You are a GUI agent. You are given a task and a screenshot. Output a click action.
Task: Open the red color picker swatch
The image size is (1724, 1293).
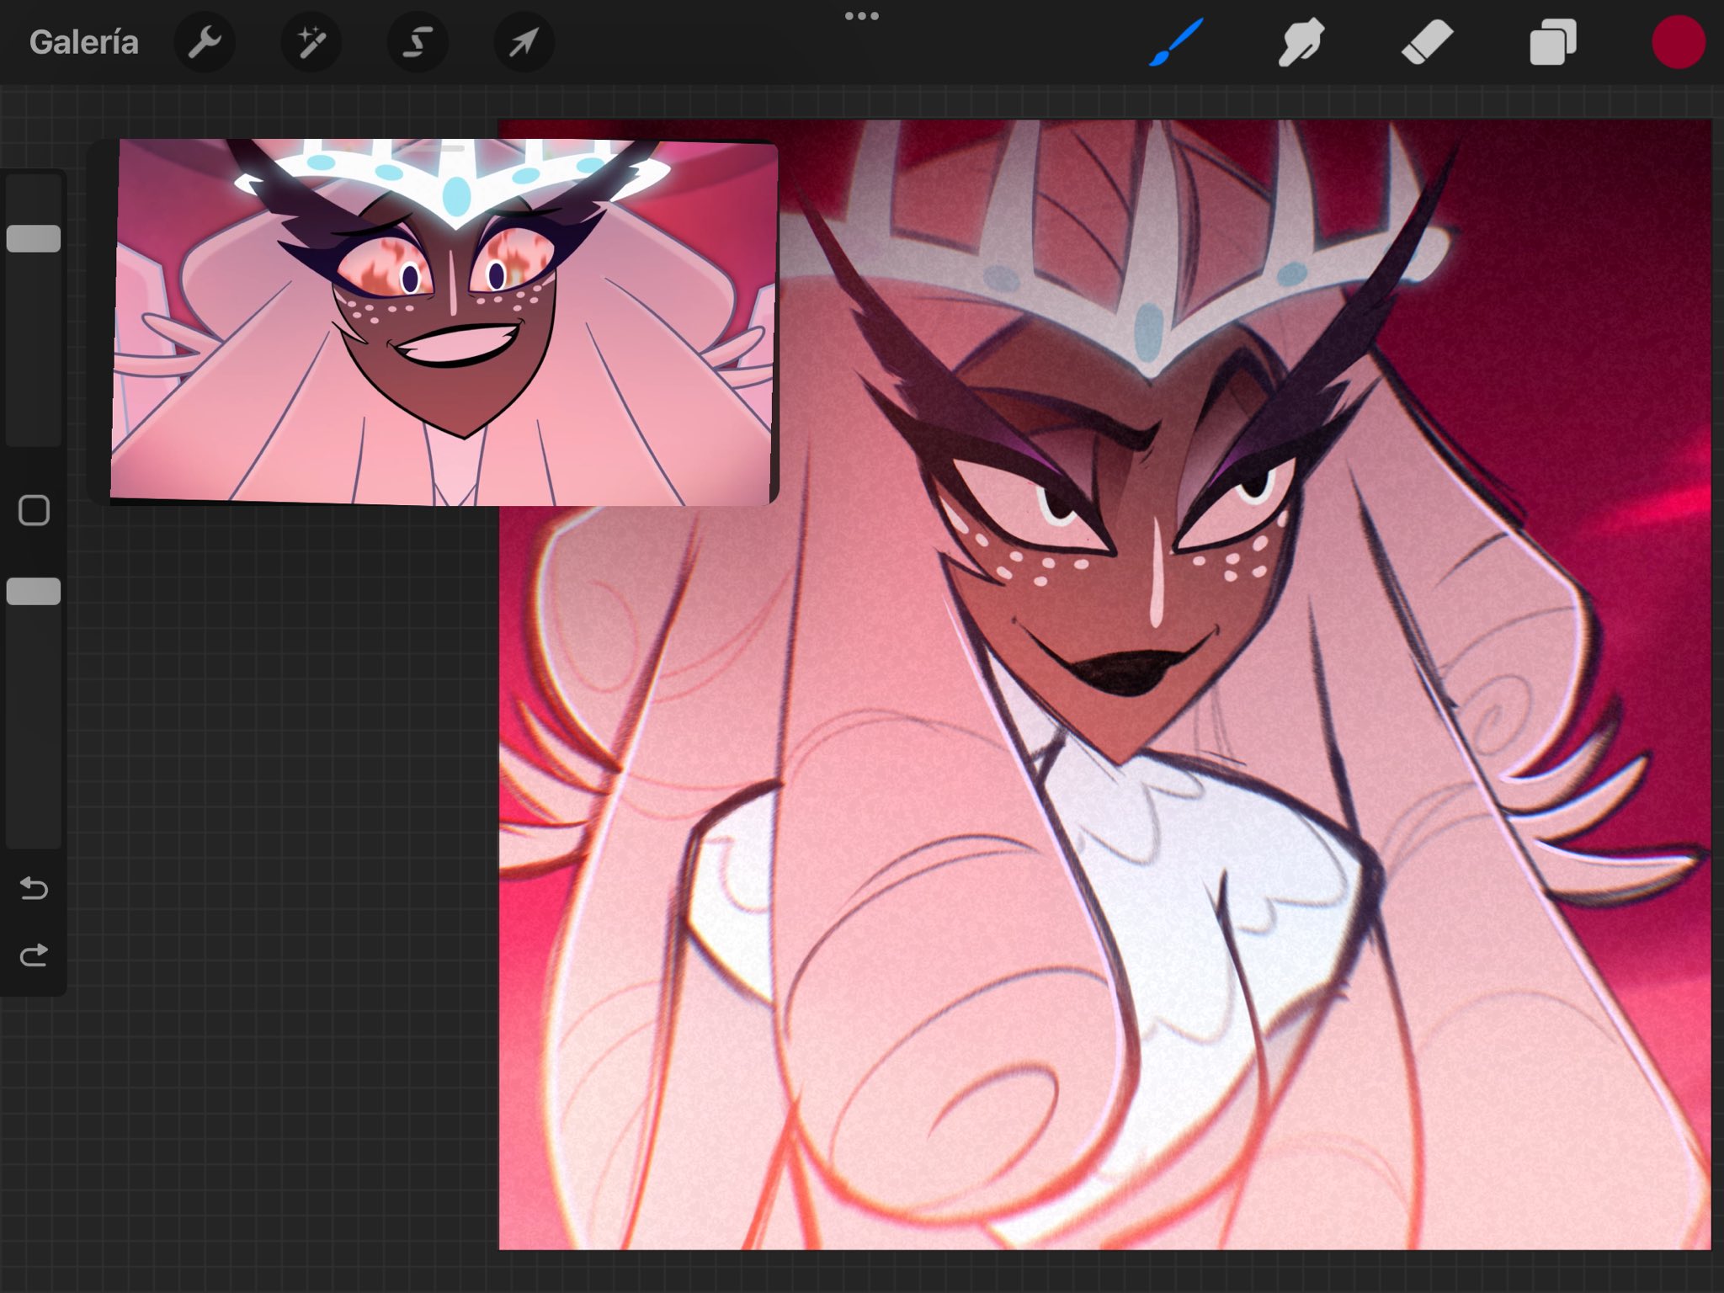1679,42
